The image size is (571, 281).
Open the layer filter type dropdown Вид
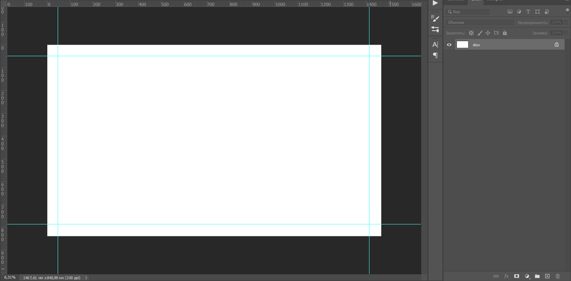pos(468,11)
